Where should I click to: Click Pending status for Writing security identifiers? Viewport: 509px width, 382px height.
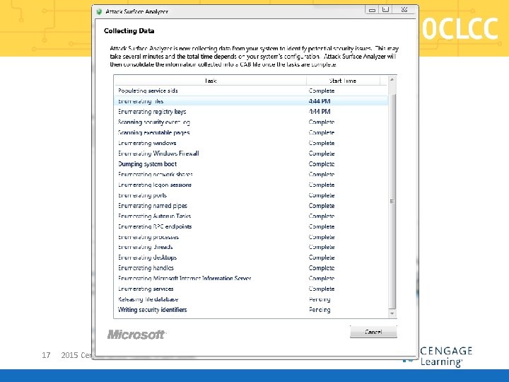coord(320,310)
